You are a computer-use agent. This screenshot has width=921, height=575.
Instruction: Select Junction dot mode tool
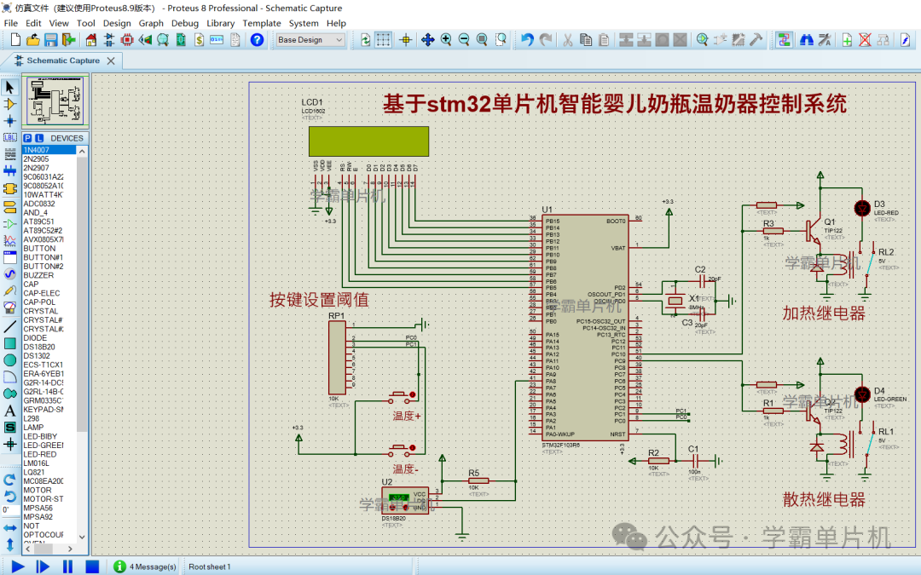pos(10,121)
